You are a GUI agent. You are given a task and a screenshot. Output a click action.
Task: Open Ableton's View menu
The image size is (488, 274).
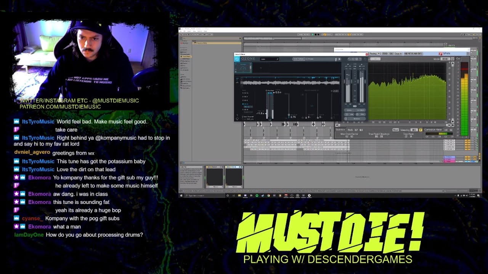click(194, 31)
